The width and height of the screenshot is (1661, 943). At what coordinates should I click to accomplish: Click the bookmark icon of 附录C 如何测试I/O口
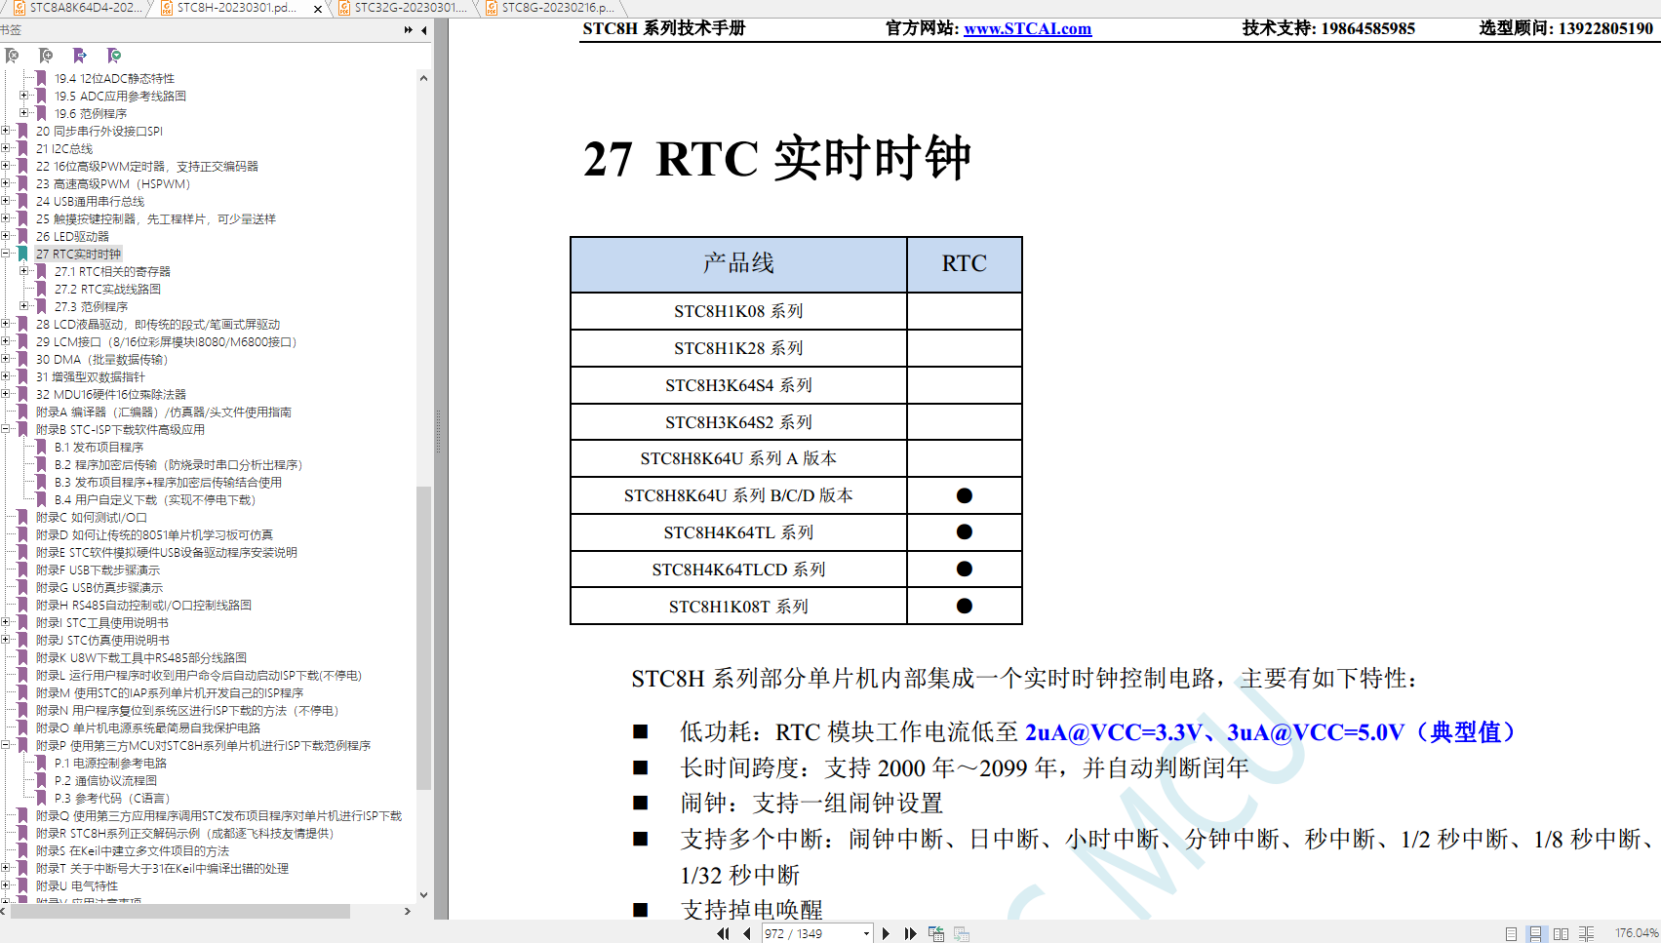(22, 517)
